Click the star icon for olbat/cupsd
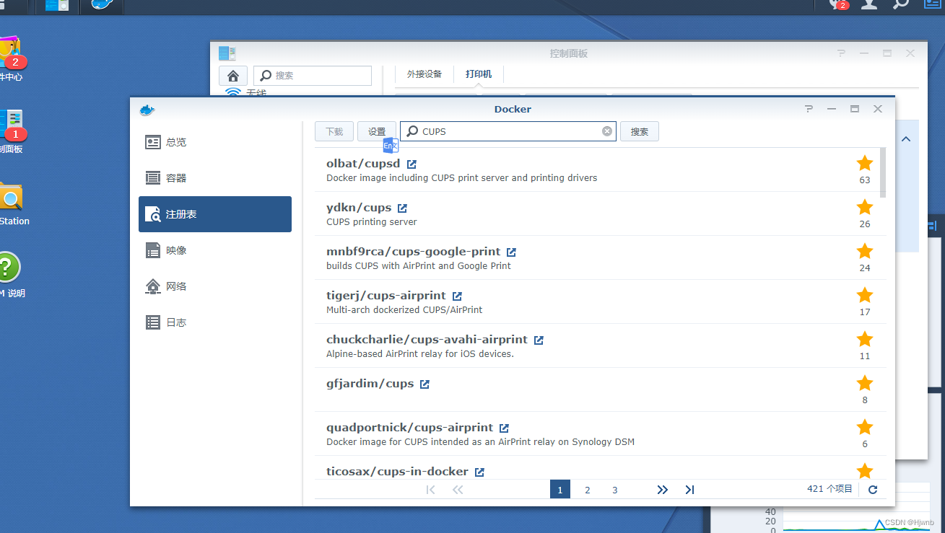The height and width of the screenshot is (533, 945). [x=865, y=163]
